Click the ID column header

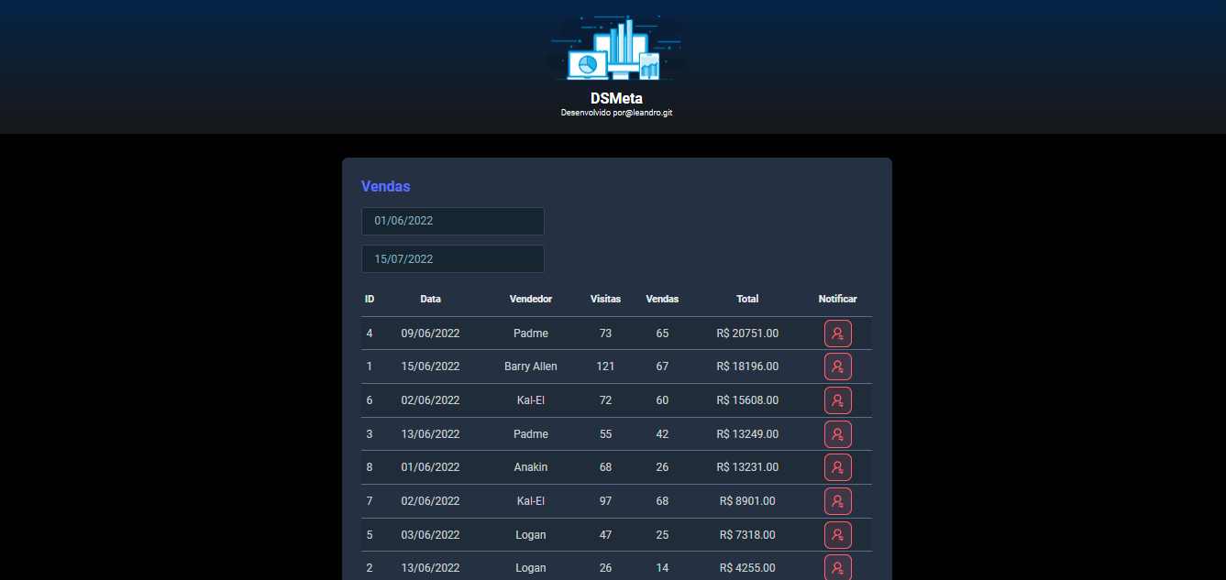pos(370,299)
